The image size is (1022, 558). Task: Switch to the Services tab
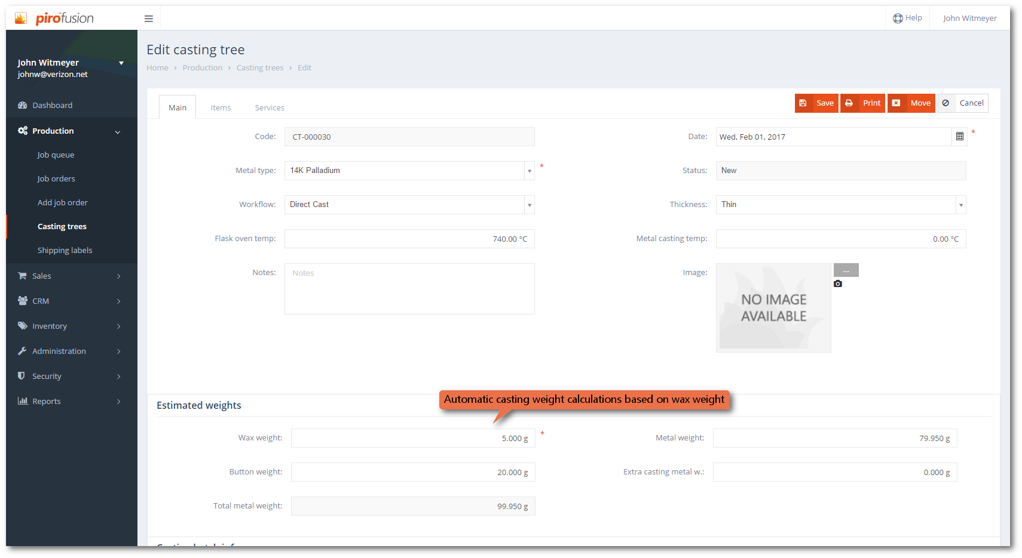click(x=270, y=107)
